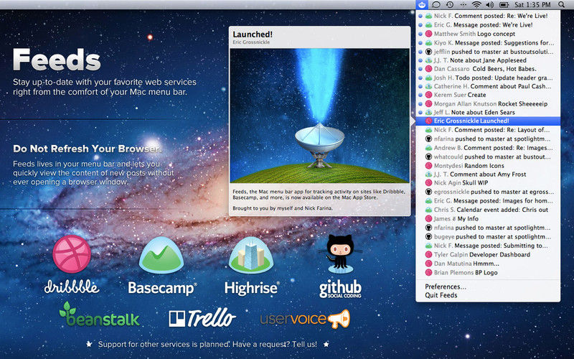This screenshot has width=574, height=359.
Task: Select 'Nick Agin Skull WIP' item
Action: 488,183
